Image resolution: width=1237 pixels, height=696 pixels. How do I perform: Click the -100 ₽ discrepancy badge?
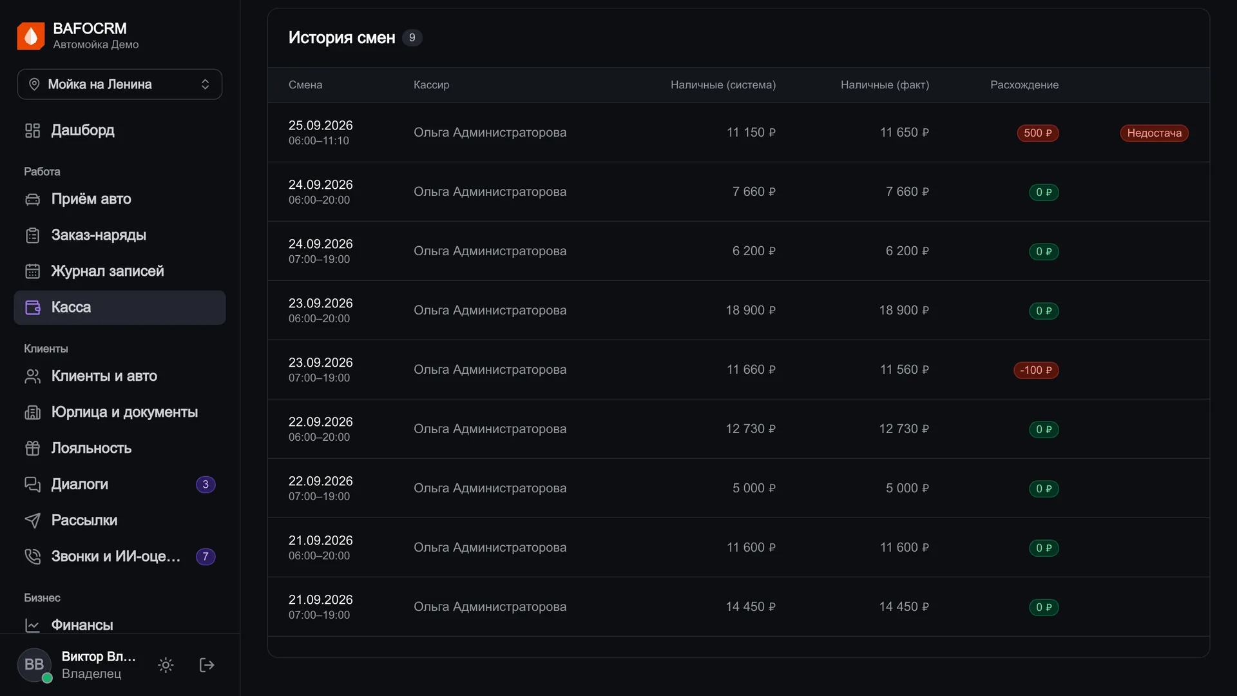(1036, 371)
